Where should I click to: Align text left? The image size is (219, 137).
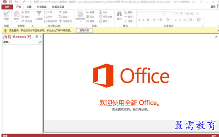(x=176, y=20)
